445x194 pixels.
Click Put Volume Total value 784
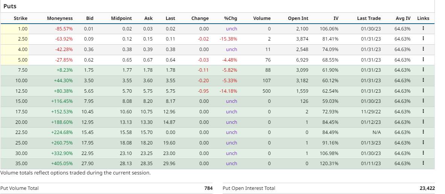[x=209, y=188]
